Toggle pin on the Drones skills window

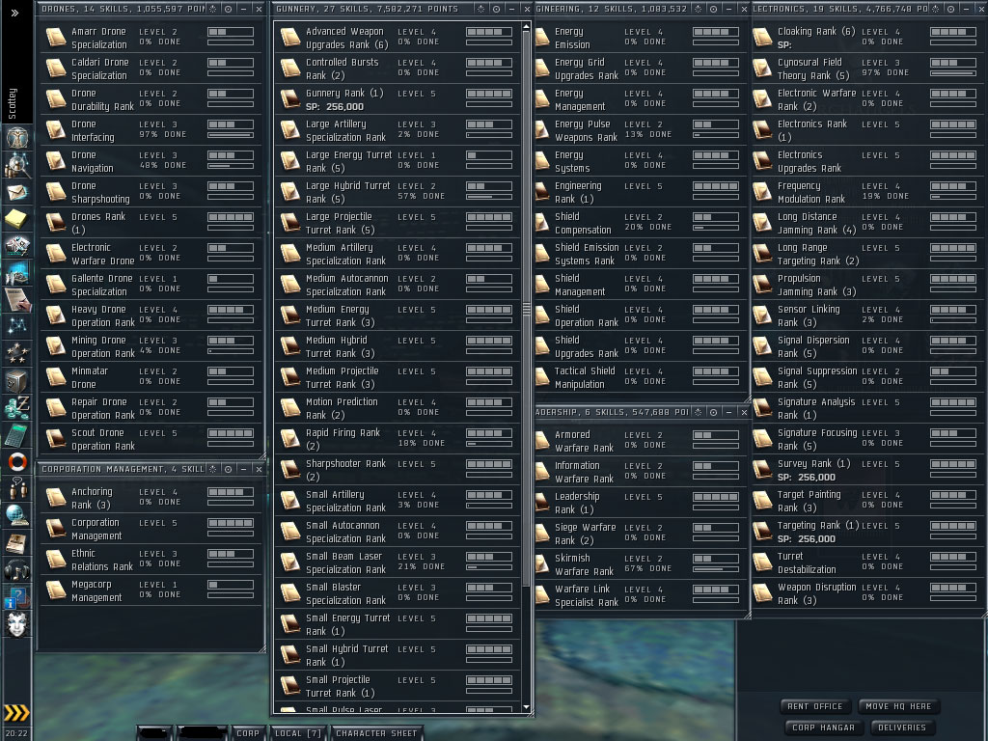point(213,9)
